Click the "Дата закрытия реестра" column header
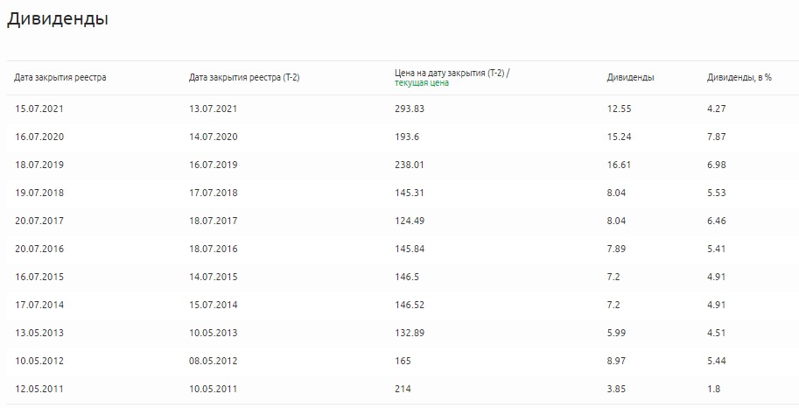Screen dimensions: 799x408 coord(60,78)
